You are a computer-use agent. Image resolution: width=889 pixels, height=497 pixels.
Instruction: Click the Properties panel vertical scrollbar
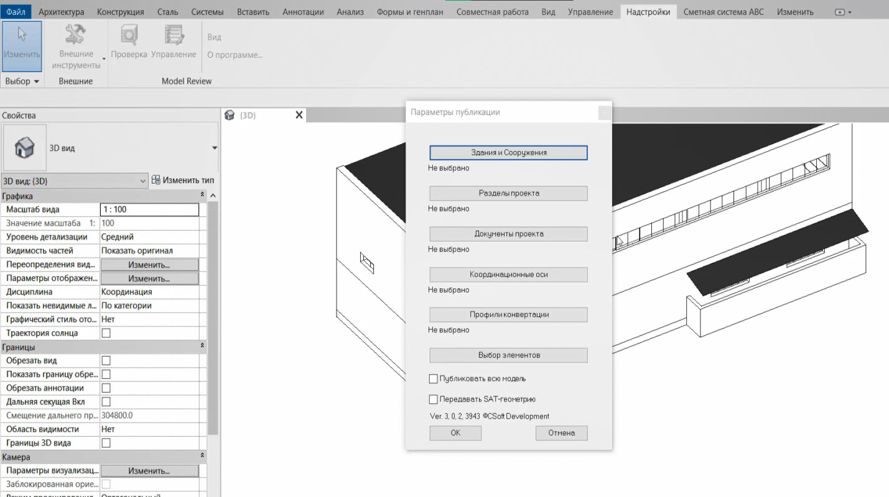tap(213, 317)
